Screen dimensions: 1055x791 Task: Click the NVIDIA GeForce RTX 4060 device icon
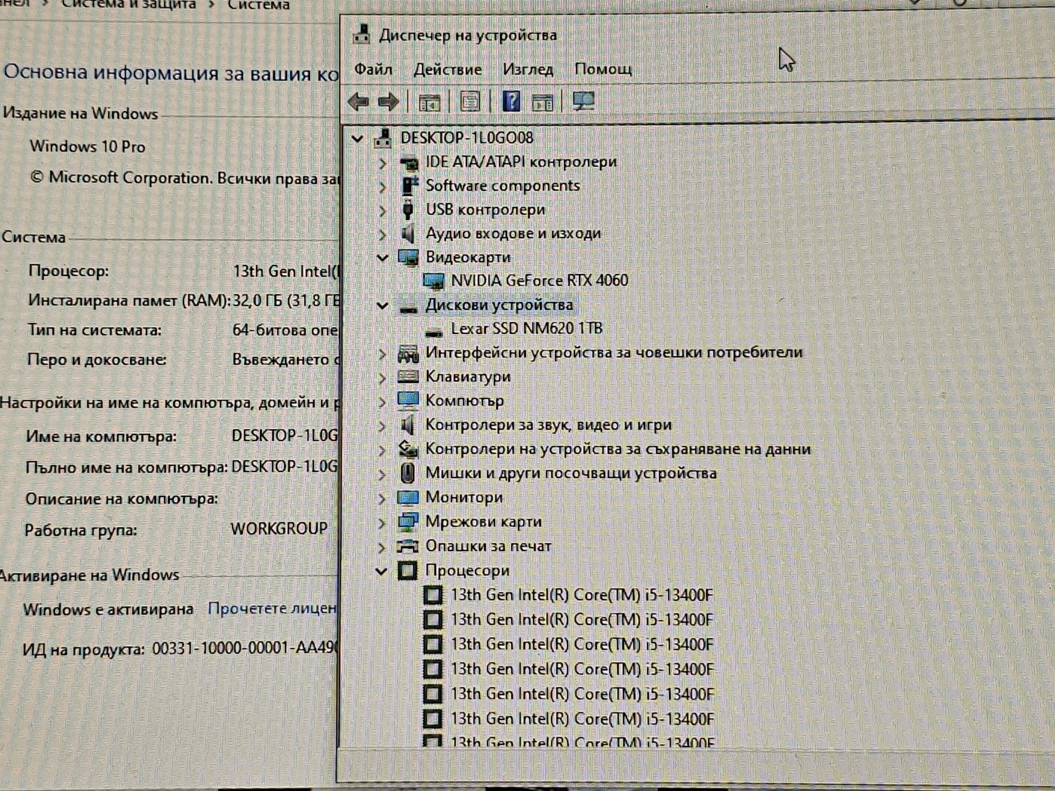click(x=434, y=282)
